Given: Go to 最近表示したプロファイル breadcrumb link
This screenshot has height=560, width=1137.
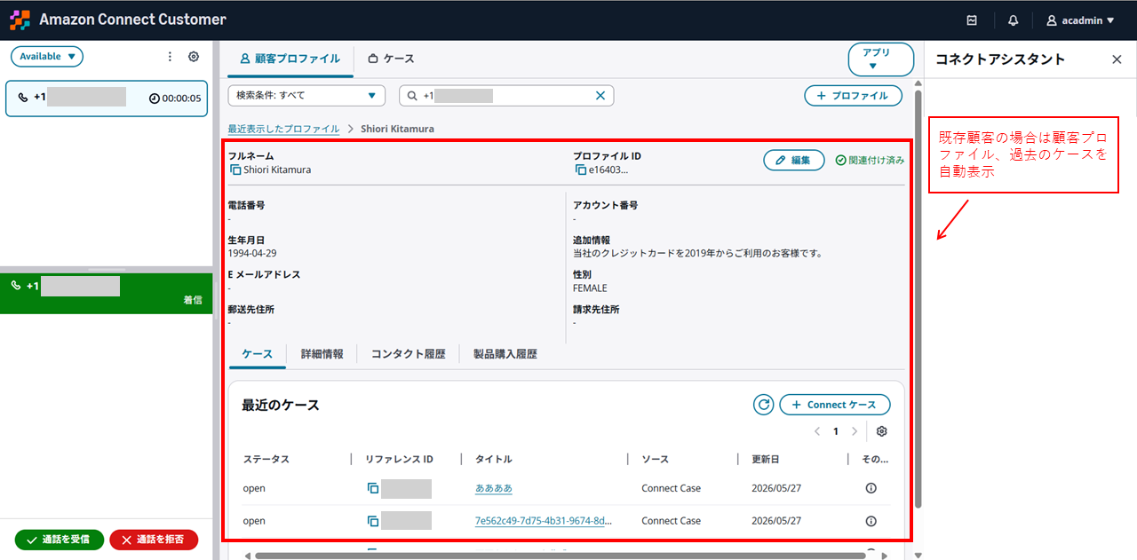Looking at the screenshot, I should coord(283,129).
